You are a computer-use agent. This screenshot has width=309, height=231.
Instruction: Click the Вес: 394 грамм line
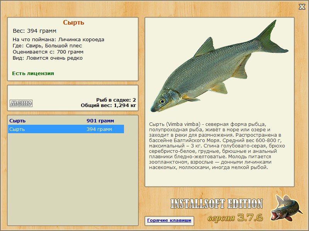35,31
